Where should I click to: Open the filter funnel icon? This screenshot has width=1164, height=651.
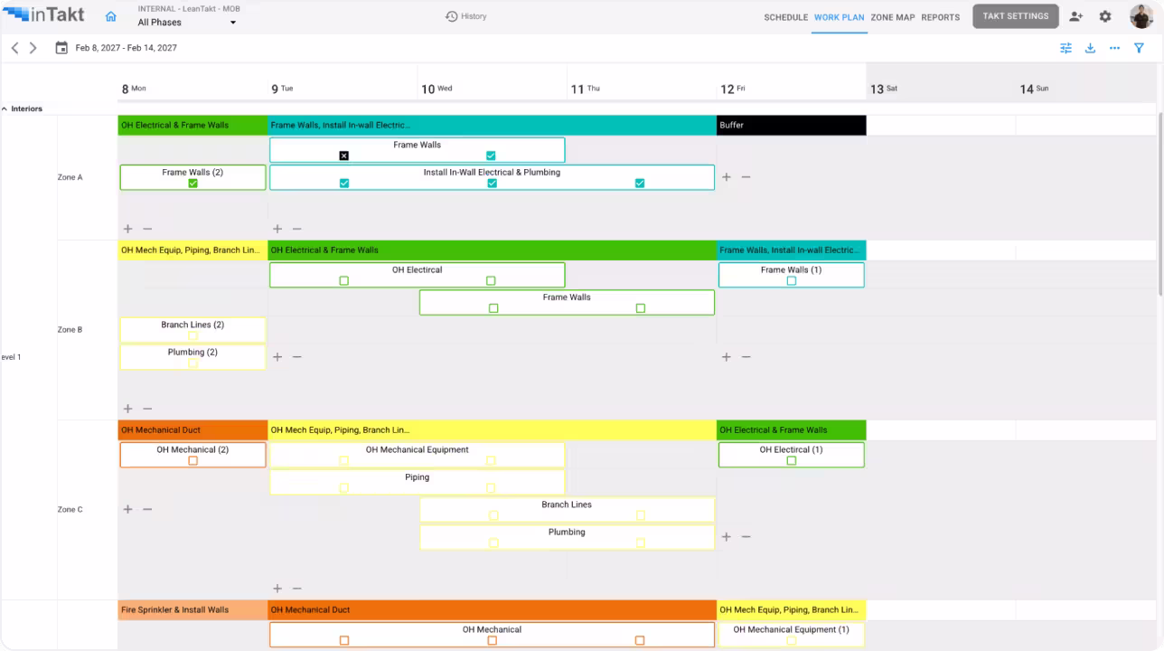[x=1139, y=48]
